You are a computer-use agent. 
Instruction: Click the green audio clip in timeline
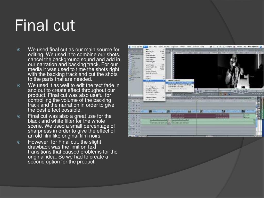click(198, 121)
